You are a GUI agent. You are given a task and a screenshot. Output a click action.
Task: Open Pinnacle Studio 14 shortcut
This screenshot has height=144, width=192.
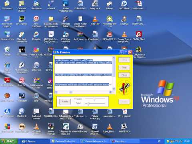coord(36,52)
